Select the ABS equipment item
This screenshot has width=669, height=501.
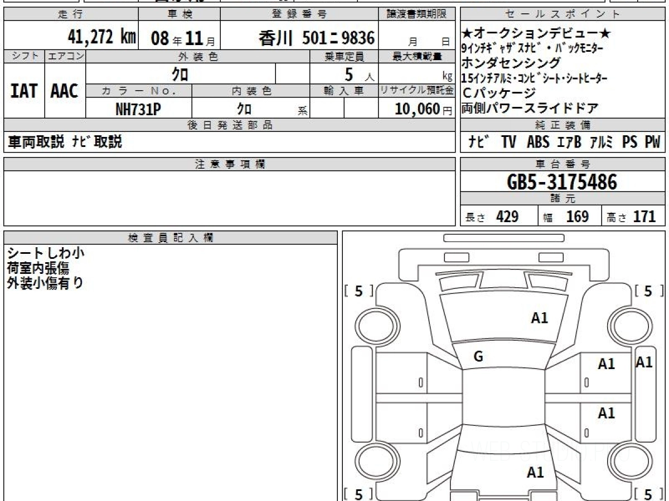[538, 142]
